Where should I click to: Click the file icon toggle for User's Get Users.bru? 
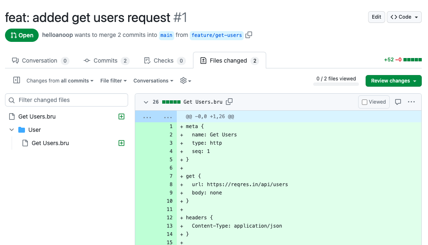[25, 143]
